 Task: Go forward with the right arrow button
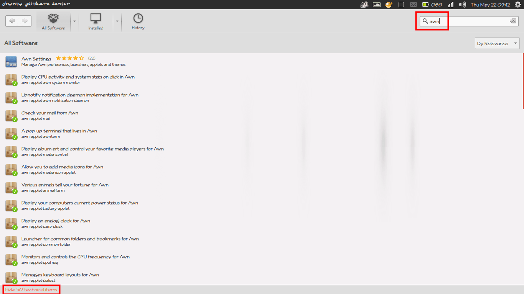[25, 21]
